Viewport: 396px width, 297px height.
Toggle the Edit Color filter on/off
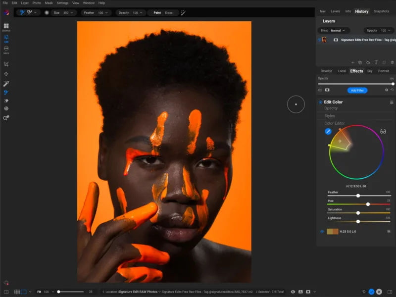click(x=320, y=102)
